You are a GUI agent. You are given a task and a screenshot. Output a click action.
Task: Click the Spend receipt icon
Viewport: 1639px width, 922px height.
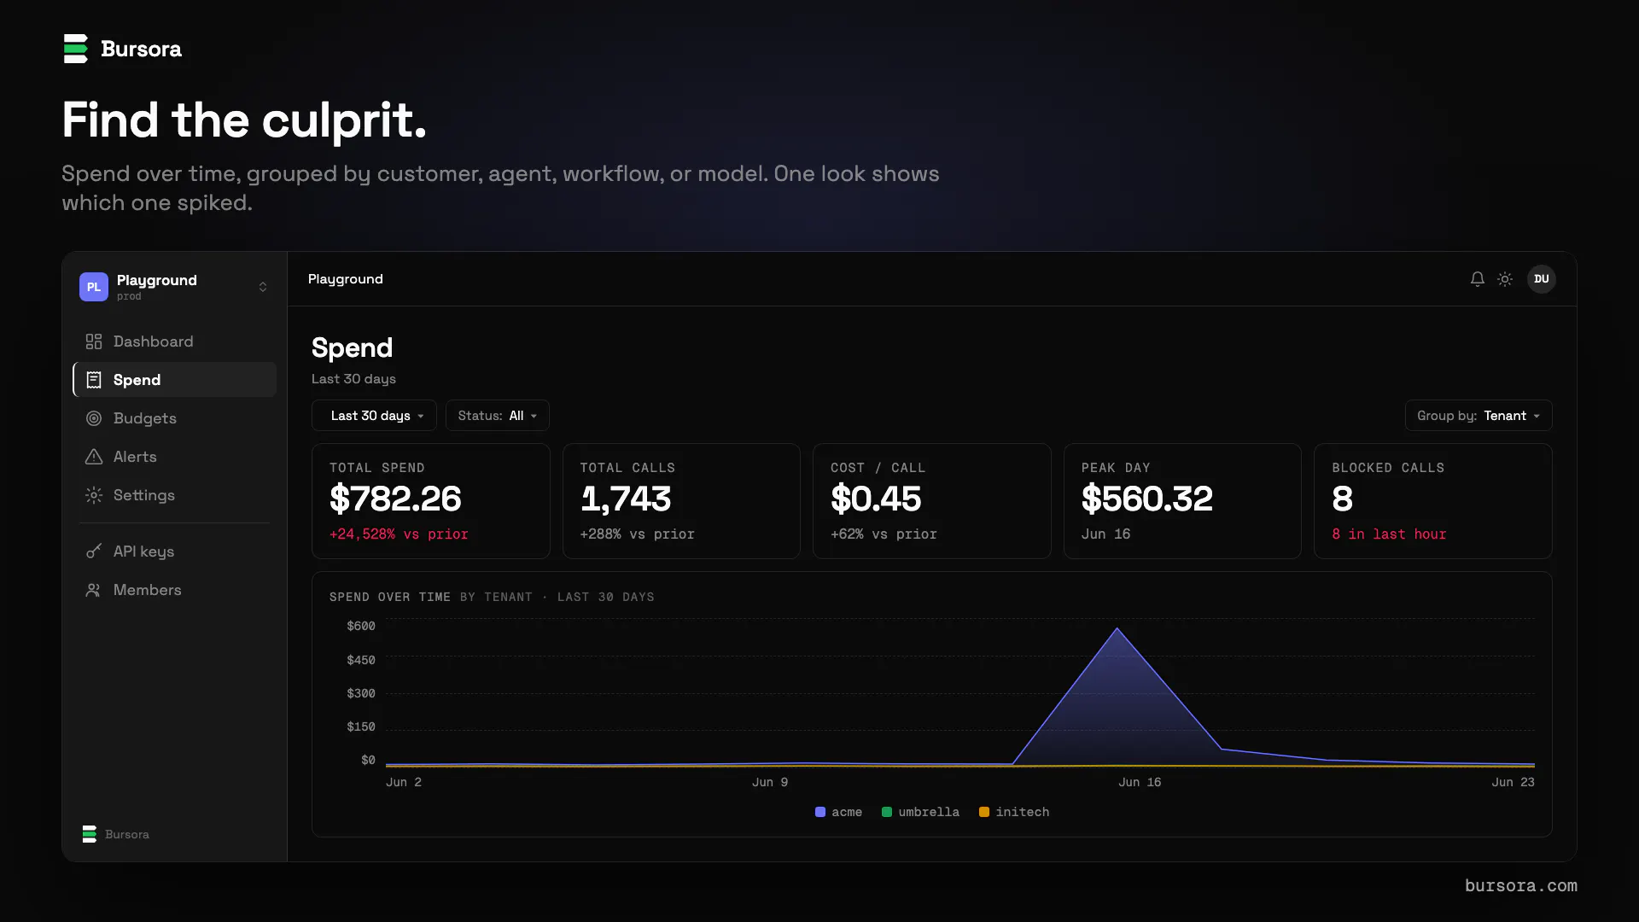coord(94,380)
